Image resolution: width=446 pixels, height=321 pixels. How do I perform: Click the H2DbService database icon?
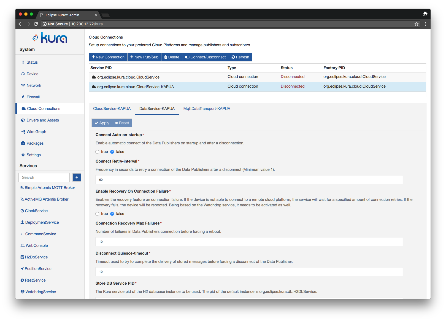pos(22,257)
